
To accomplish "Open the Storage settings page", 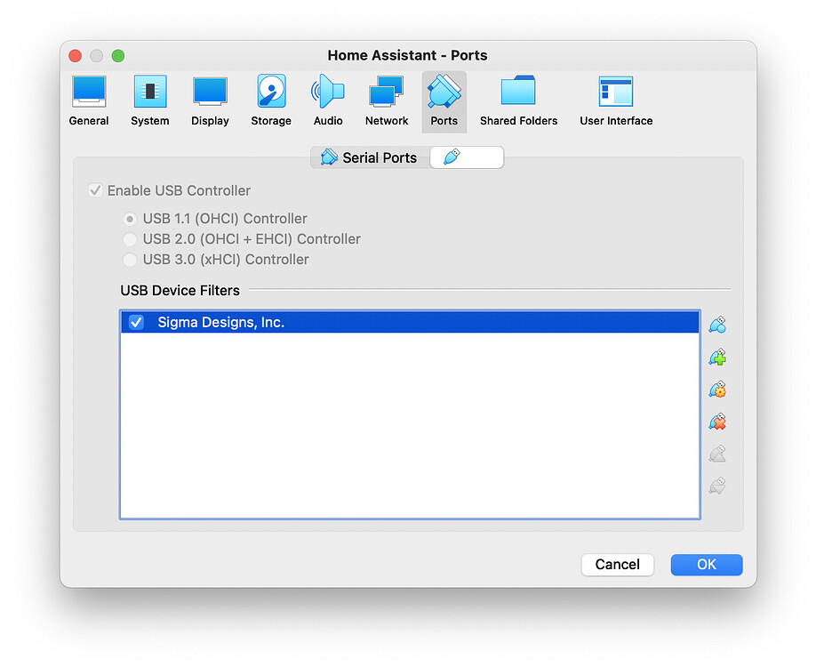I will tap(270, 98).
